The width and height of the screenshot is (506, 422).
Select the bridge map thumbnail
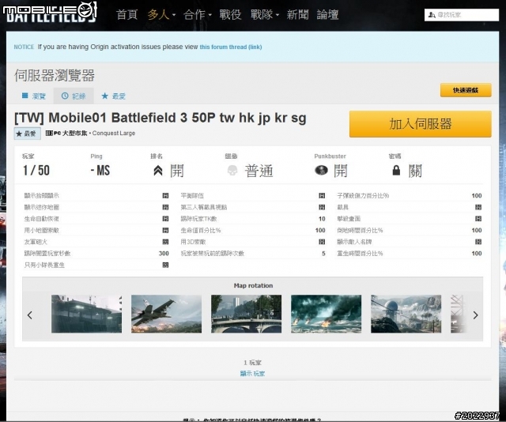click(x=246, y=314)
